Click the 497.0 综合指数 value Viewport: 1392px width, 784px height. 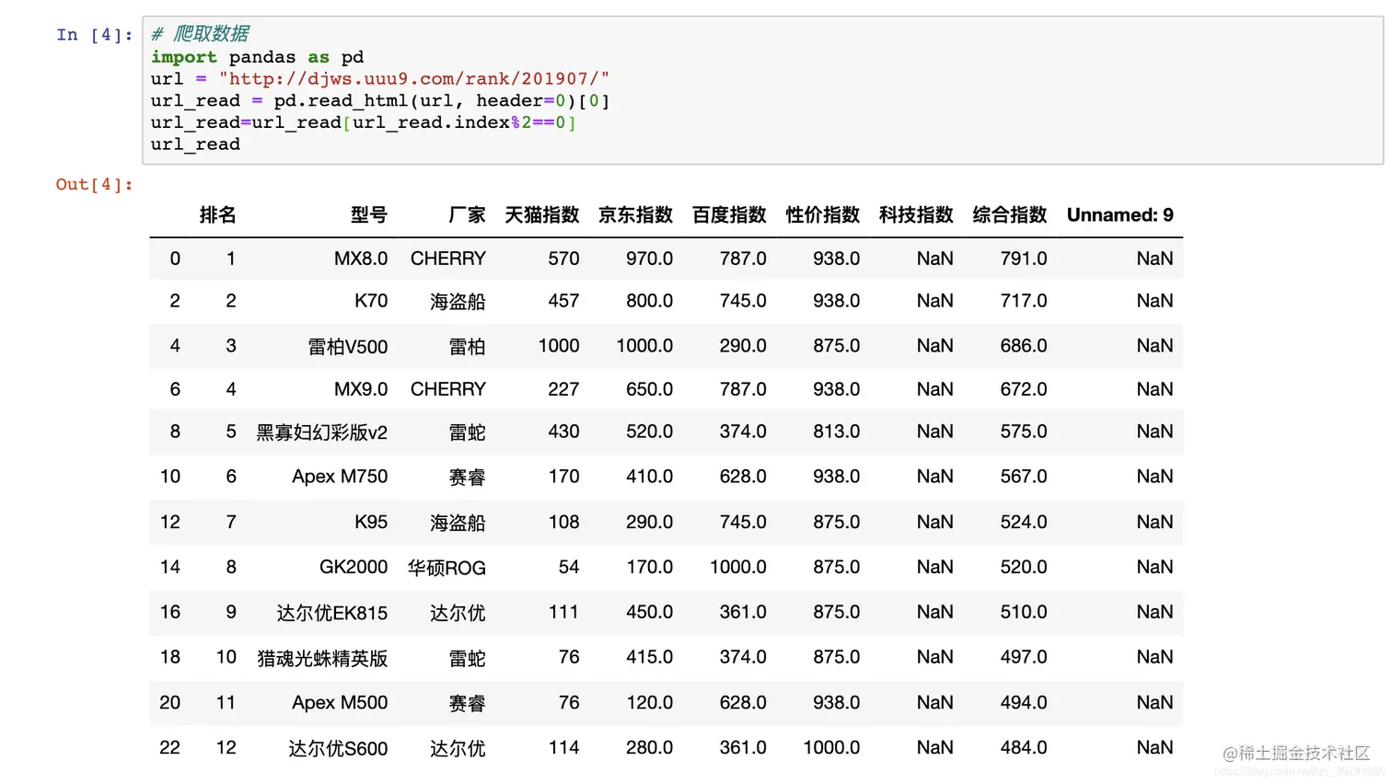pos(1024,657)
